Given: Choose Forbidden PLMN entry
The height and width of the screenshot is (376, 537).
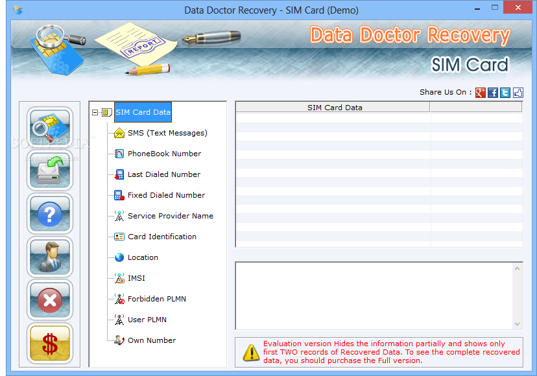Looking at the screenshot, I should pos(157,299).
